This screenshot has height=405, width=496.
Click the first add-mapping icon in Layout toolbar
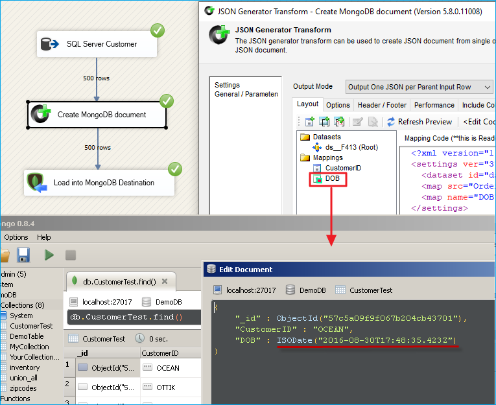tap(309, 122)
